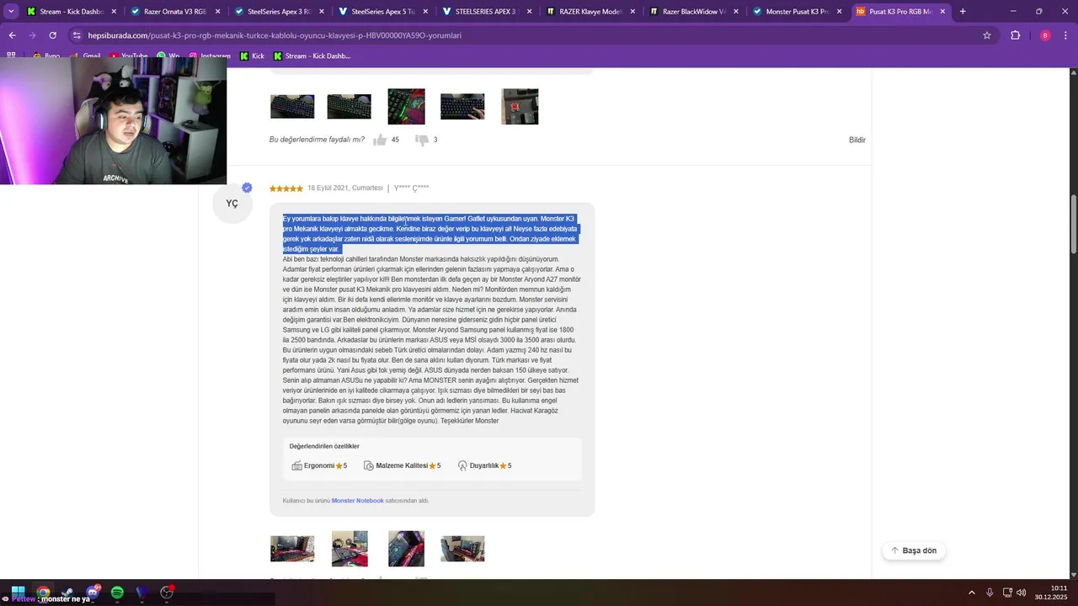Open the taskbar clock showing 10:11
Image resolution: width=1078 pixels, height=606 pixels.
click(1052, 593)
